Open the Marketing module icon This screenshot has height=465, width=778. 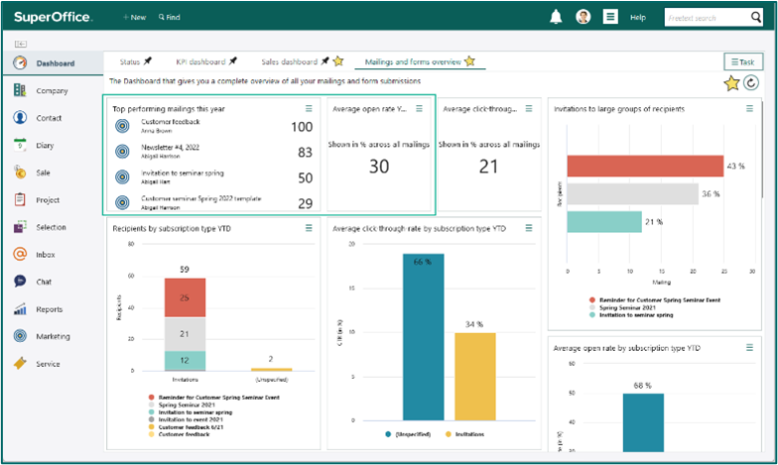click(x=20, y=336)
